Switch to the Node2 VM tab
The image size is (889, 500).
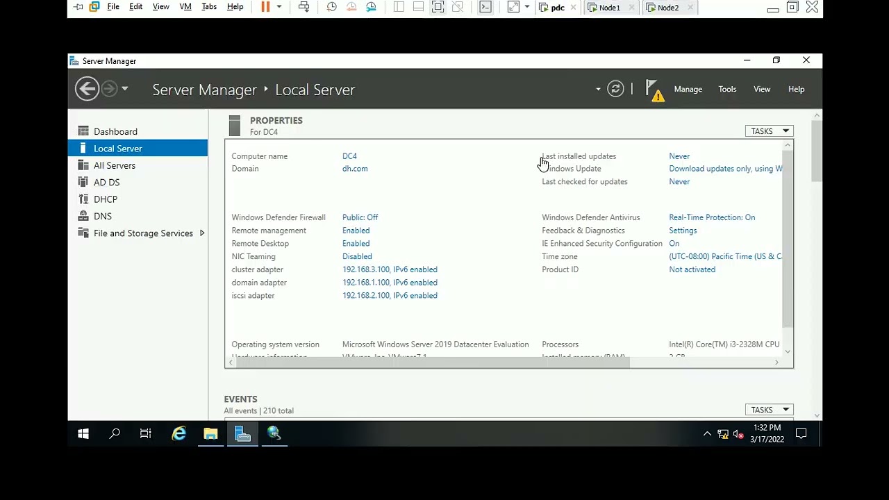coord(668,8)
